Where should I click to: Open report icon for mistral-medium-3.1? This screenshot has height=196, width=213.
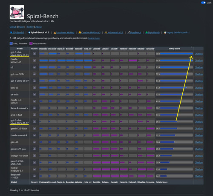coord(35,169)
